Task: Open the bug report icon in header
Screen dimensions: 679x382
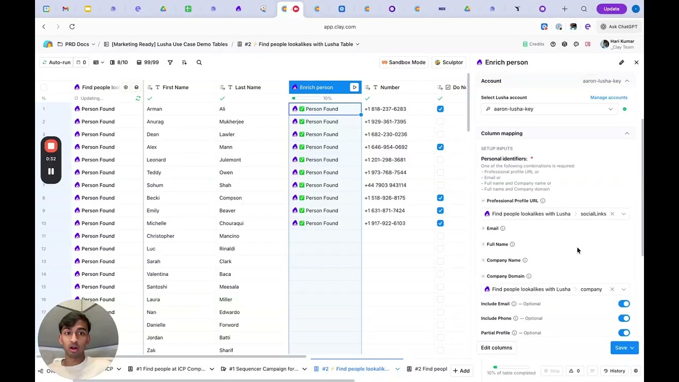Action: (x=564, y=44)
